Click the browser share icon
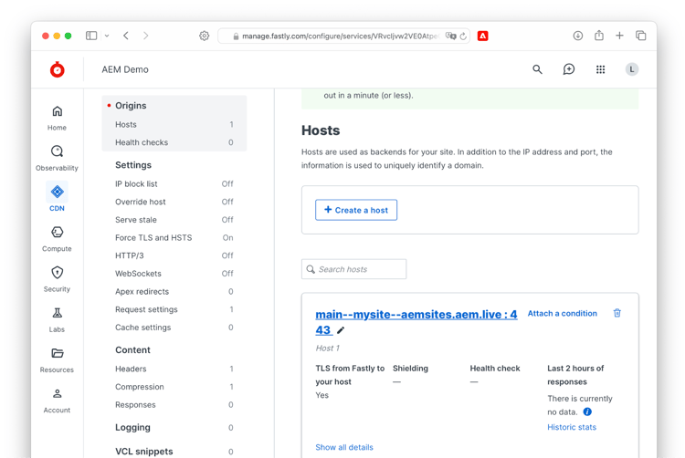Screen dimensions: 685x458 pos(599,36)
